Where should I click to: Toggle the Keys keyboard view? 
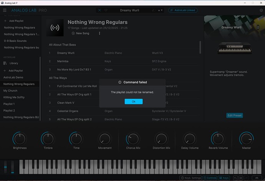224,178
